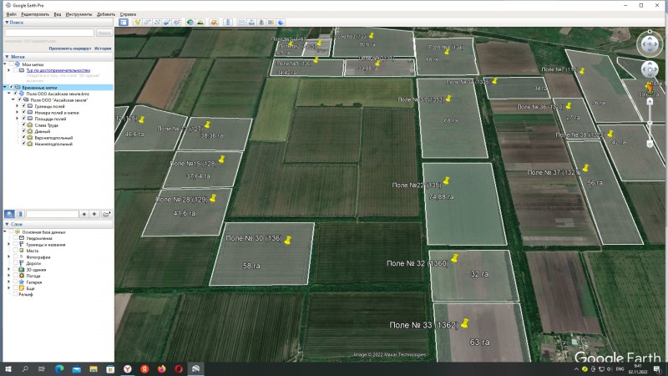Click the Street View pegman icon
This screenshot has width=668, height=376.
point(650,87)
